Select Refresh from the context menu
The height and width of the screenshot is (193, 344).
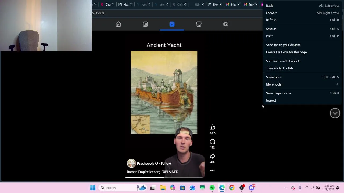[x=302, y=20]
